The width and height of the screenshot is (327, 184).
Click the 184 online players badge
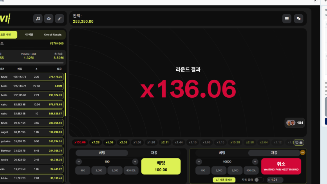click(294, 123)
